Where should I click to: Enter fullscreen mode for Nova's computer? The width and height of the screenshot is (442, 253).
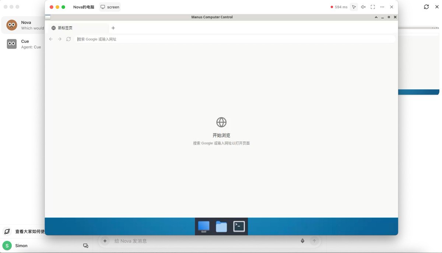coord(373,7)
